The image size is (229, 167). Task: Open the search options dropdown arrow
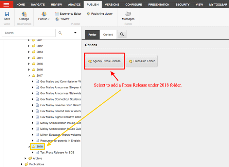pyautogui.click(x=75, y=33)
